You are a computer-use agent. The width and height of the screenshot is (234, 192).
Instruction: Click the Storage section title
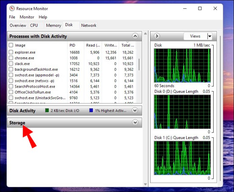[17, 123]
